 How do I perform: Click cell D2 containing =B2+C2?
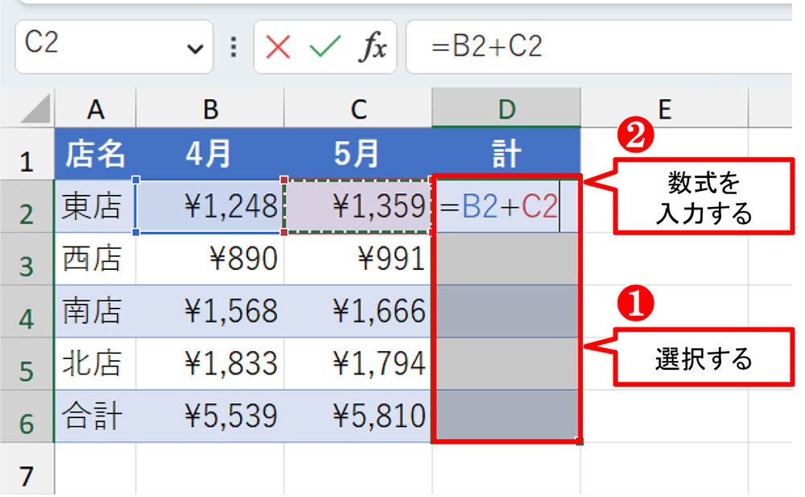pyautogui.click(x=506, y=206)
